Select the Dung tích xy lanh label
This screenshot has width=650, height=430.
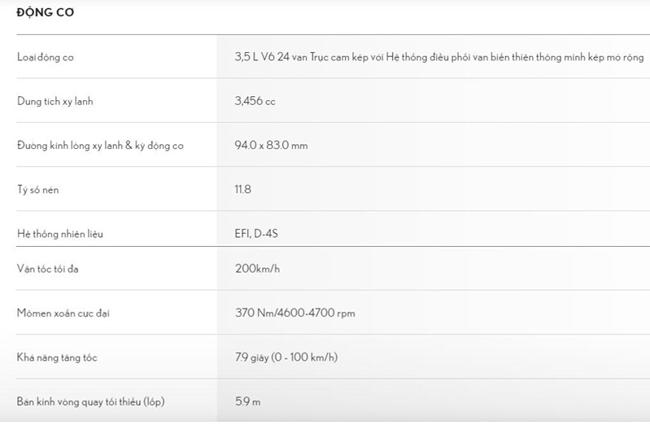(55, 101)
